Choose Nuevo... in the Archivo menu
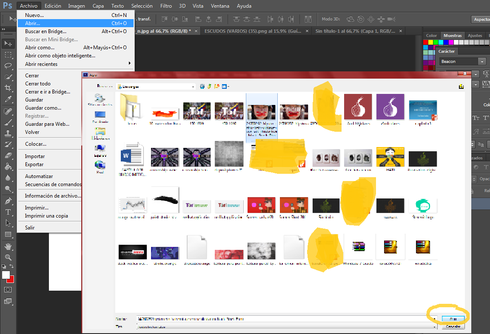The width and height of the screenshot is (490, 334). pyautogui.click(x=76, y=15)
